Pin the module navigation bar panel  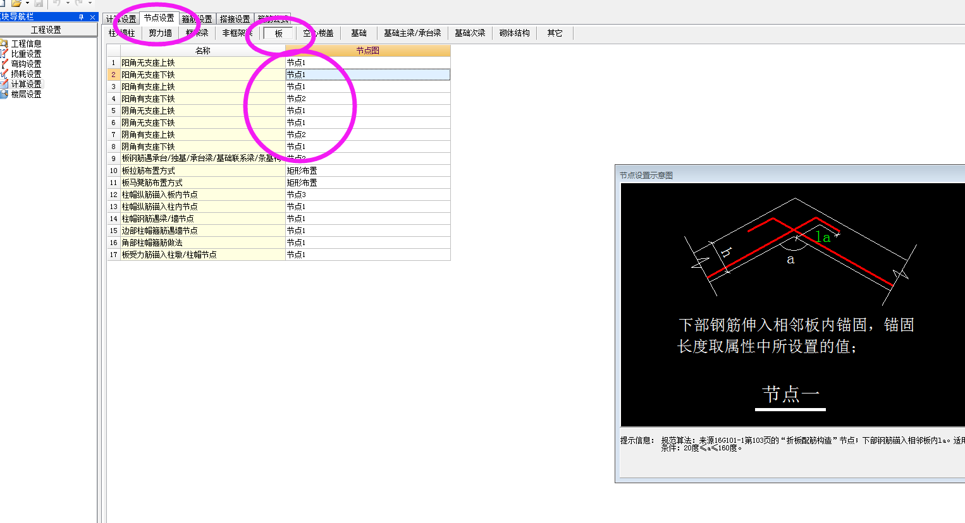pos(81,17)
